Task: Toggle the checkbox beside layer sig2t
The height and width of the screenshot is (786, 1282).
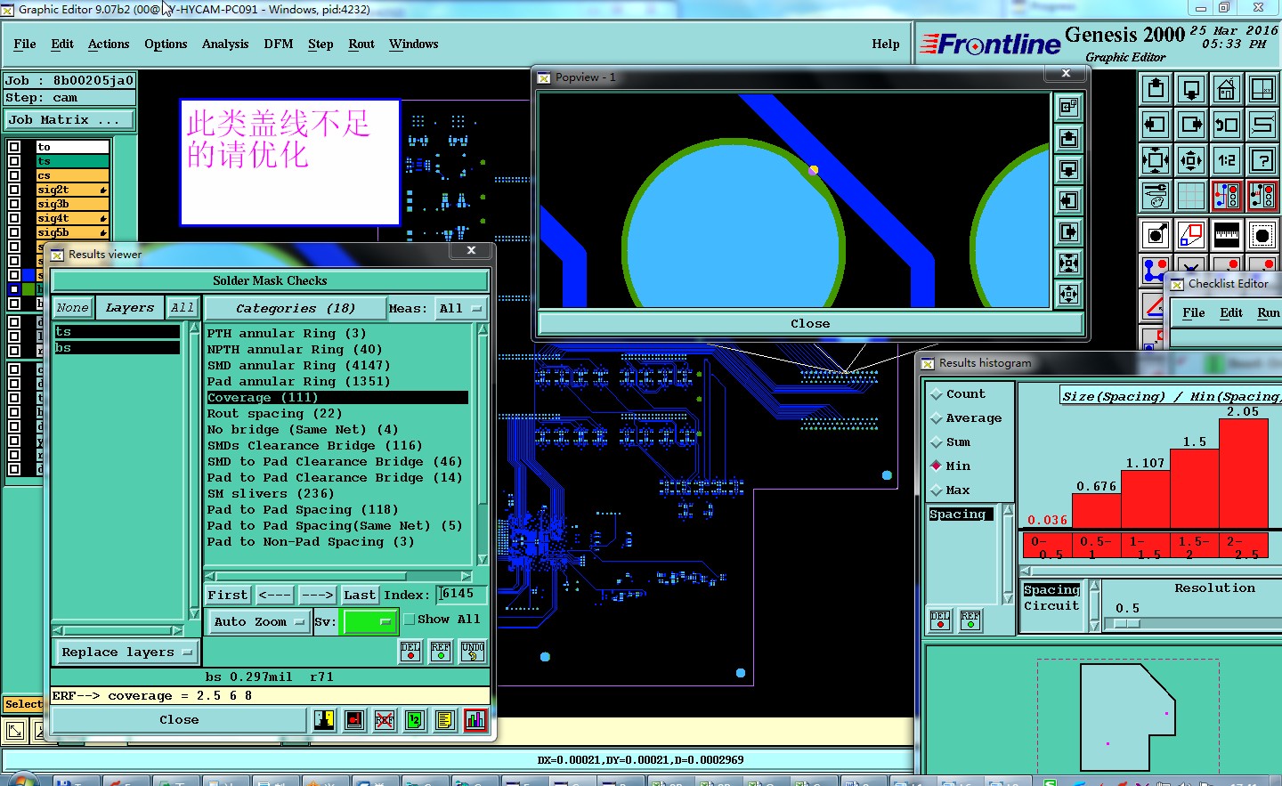Action: pos(14,190)
